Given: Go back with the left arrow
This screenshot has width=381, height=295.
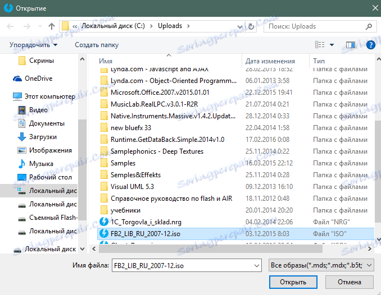Looking at the screenshot, I should 10,26.
